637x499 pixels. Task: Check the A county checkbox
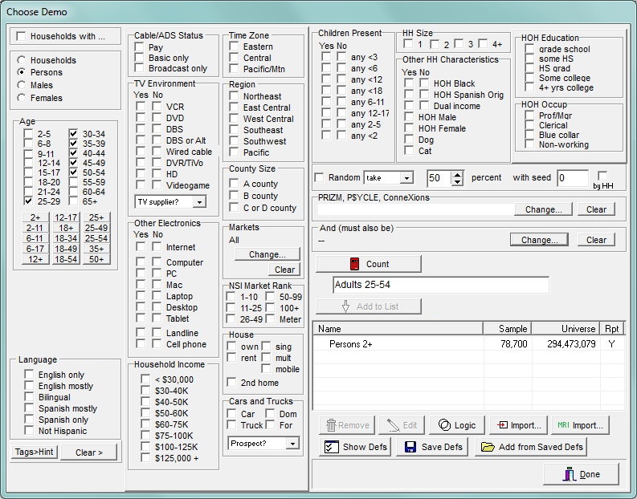(x=234, y=184)
